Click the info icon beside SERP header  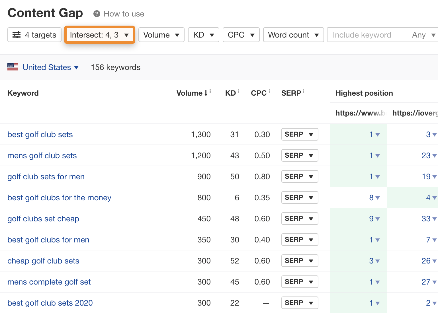(304, 91)
